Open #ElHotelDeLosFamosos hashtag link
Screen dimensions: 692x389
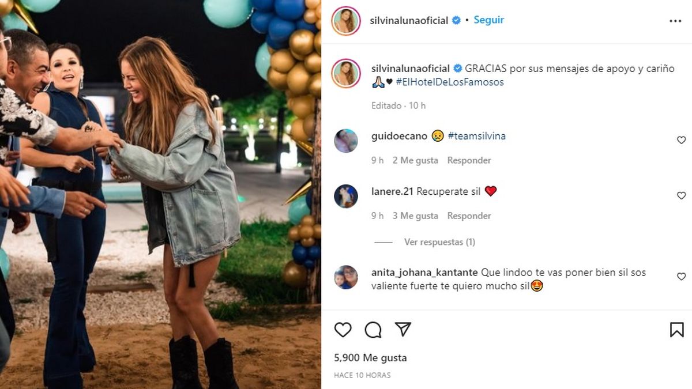[x=450, y=82]
